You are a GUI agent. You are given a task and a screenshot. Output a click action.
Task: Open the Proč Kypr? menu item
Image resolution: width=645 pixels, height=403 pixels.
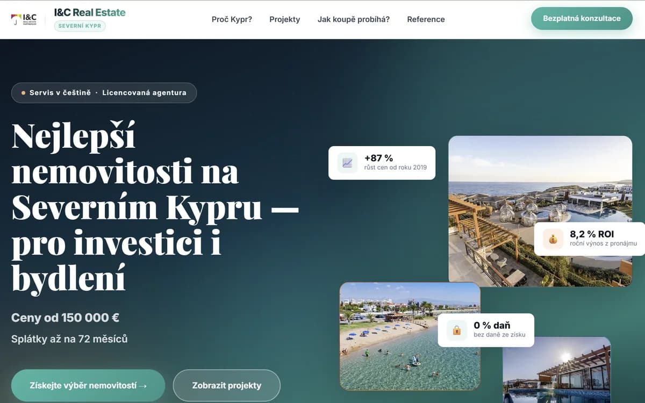232,19
